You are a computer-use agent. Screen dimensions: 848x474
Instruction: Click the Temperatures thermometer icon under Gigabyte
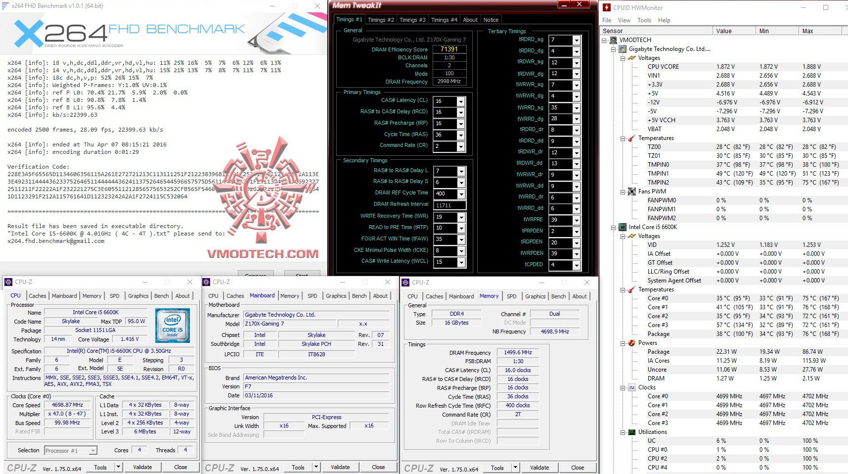pyautogui.click(x=631, y=138)
